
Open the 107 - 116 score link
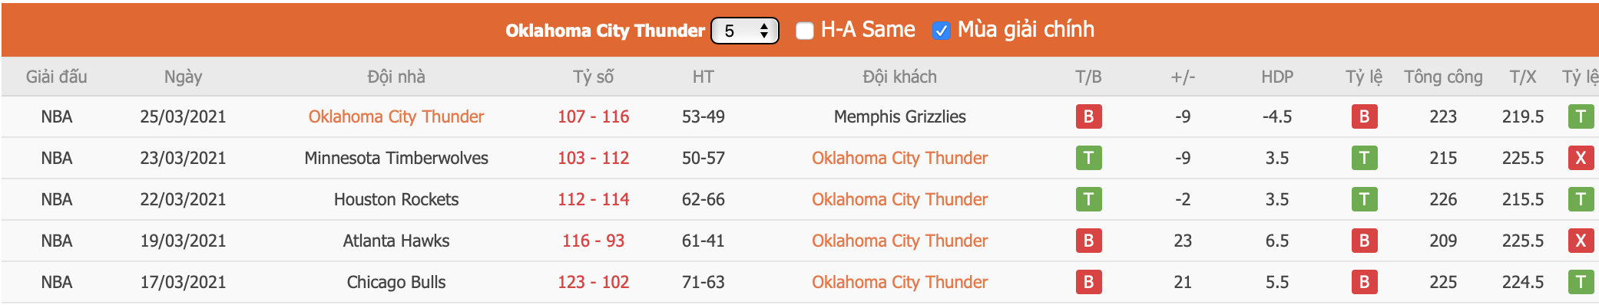point(593,116)
